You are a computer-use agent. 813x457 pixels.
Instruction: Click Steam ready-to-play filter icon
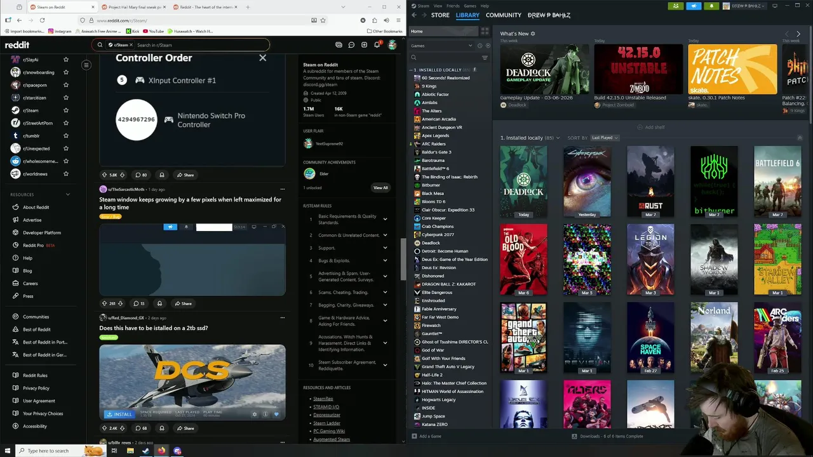pyautogui.click(x=487, y=46)
